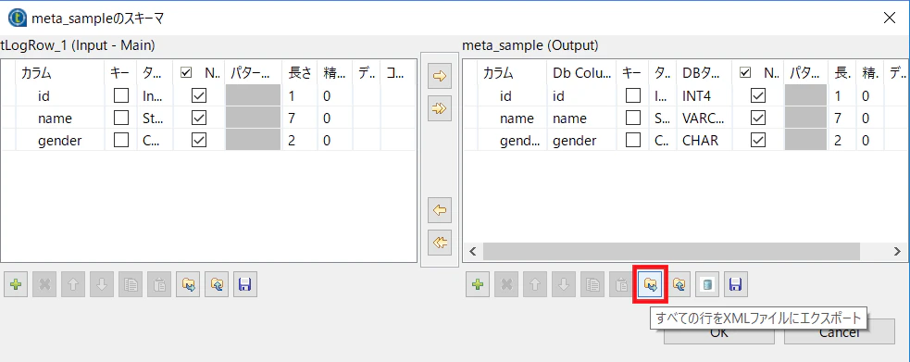Click the 'Db Colu...' header in output table

coord(582,73)
